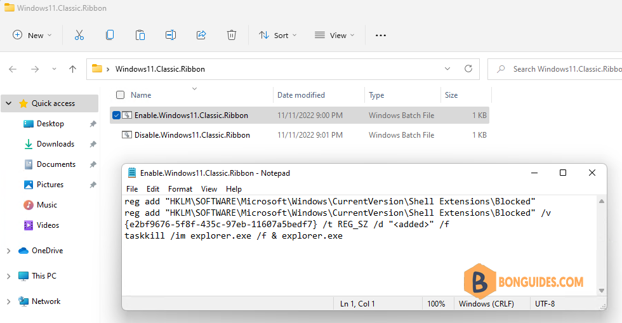Maximize the Notepad window

563,173
